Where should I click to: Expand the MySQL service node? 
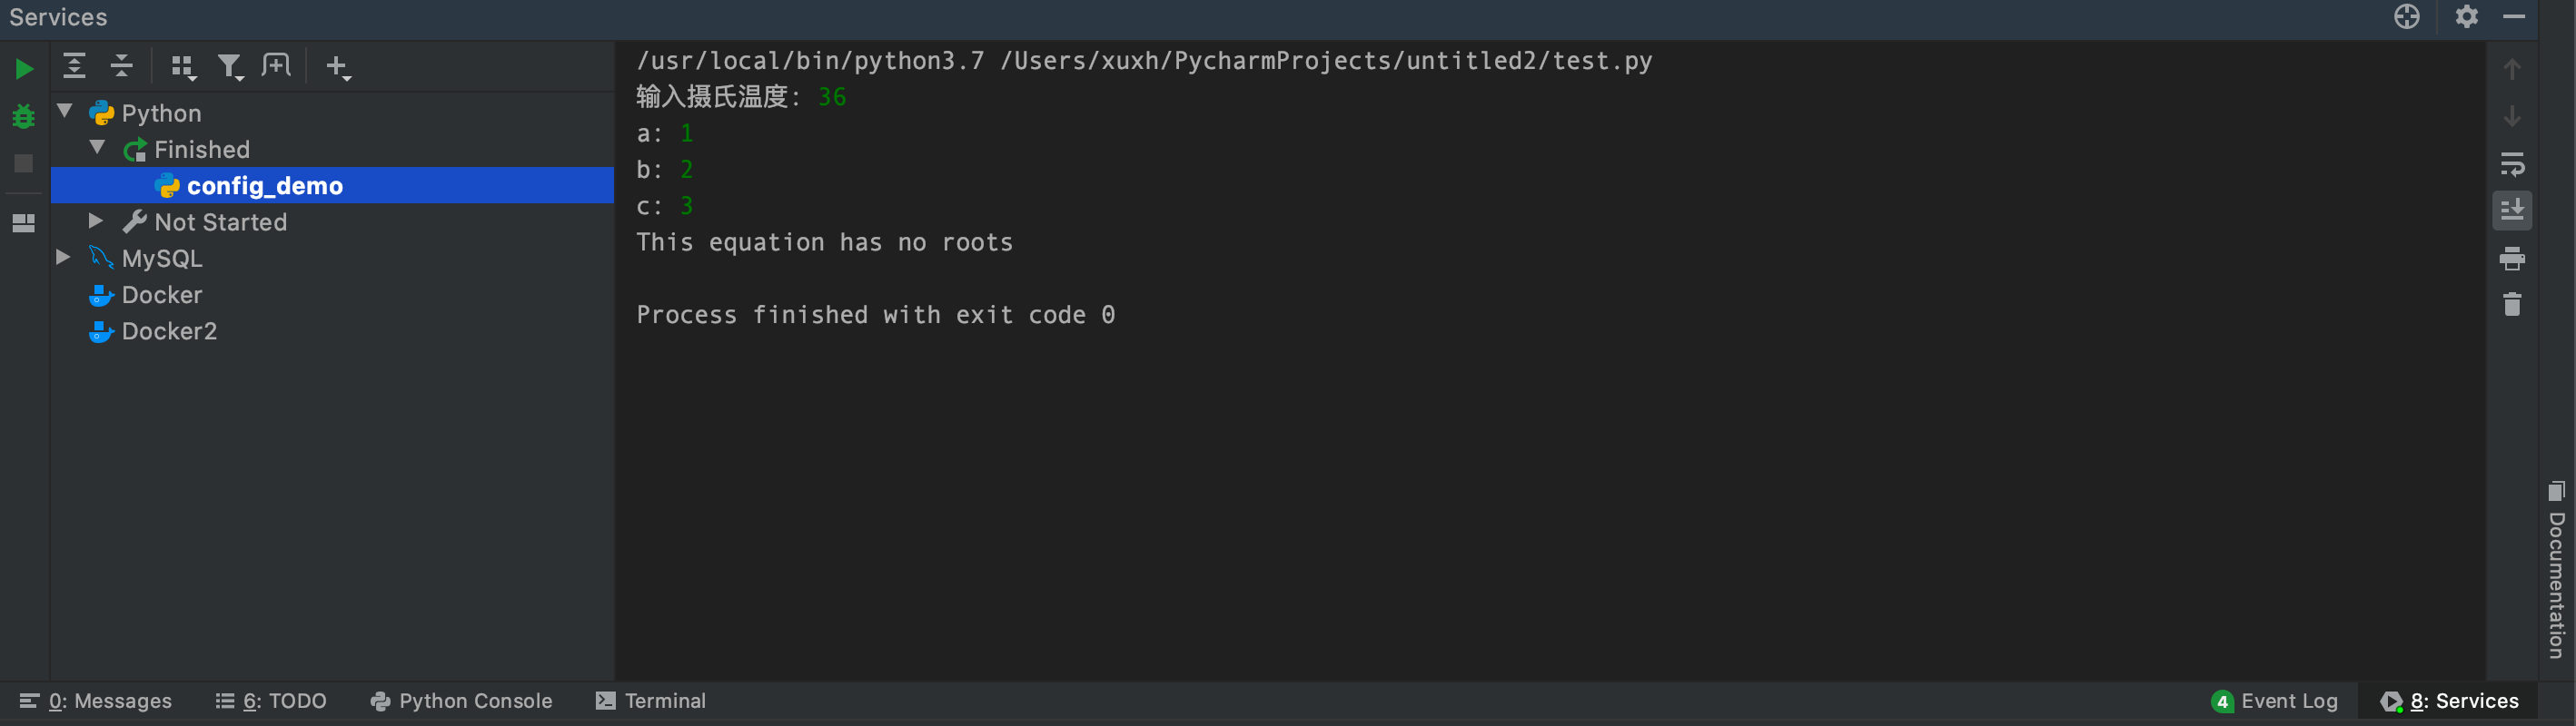63,257
